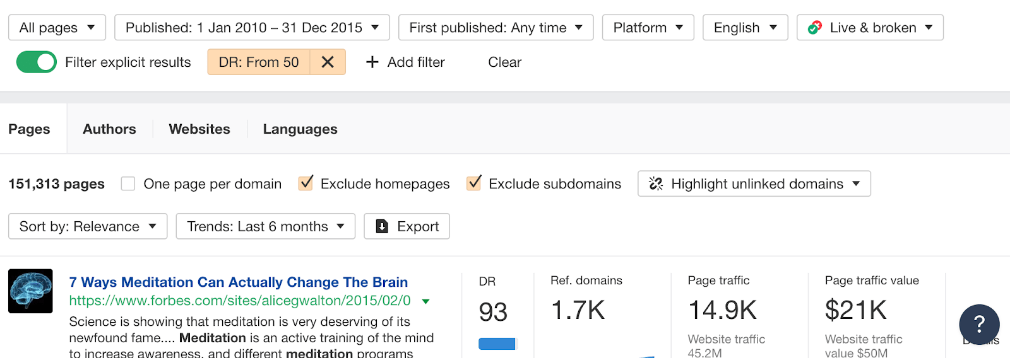
Task: Remove the DR: From 50 filter
Action: click(328, 62)
